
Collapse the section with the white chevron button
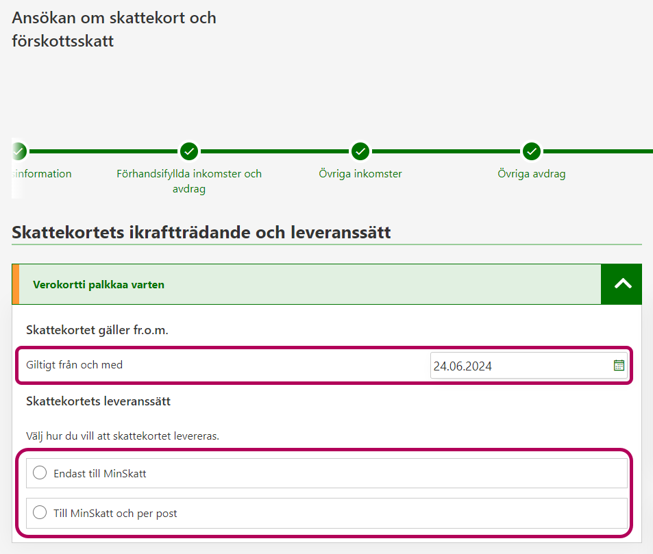click(x=621, y=284)
